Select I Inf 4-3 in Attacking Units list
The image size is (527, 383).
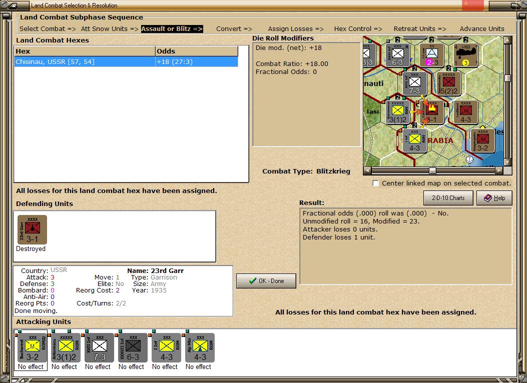click(x=167, y=347)
